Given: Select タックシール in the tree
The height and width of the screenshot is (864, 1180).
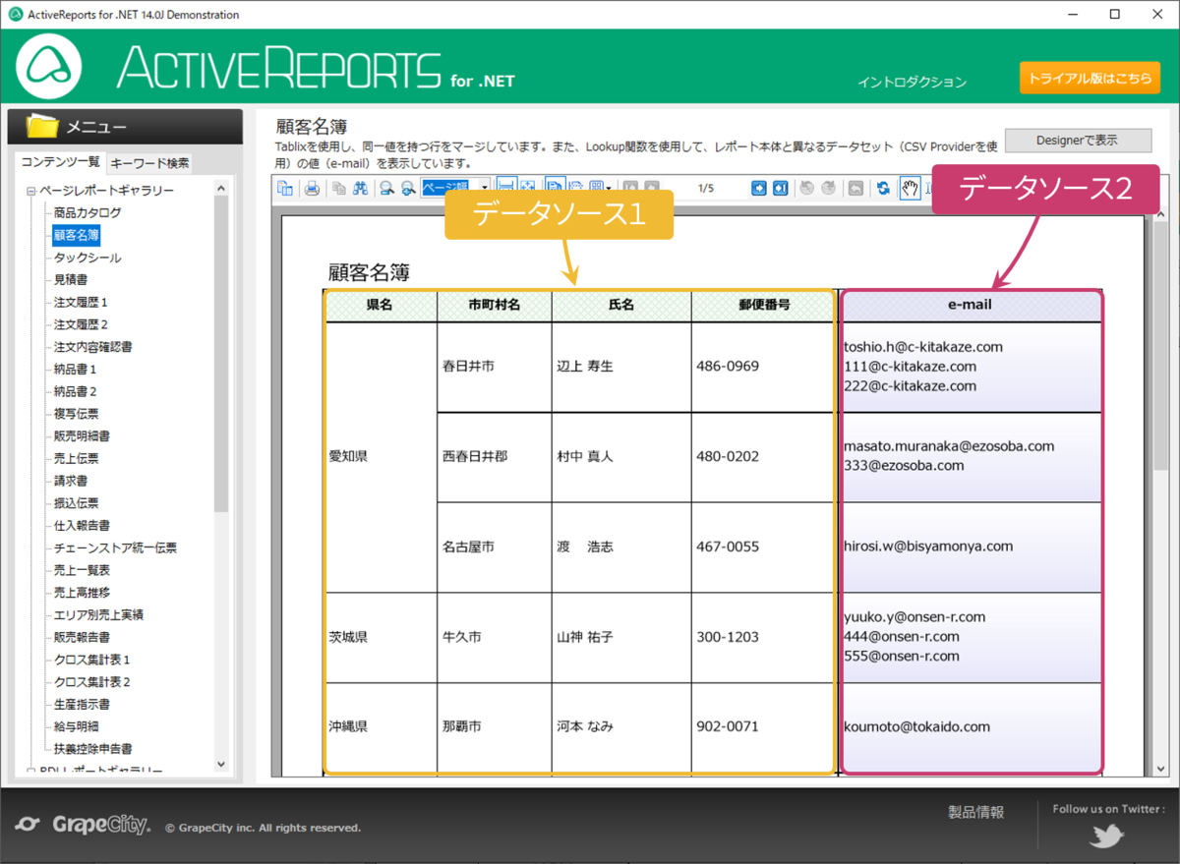Looking at the screenshot, I should 88,258.
